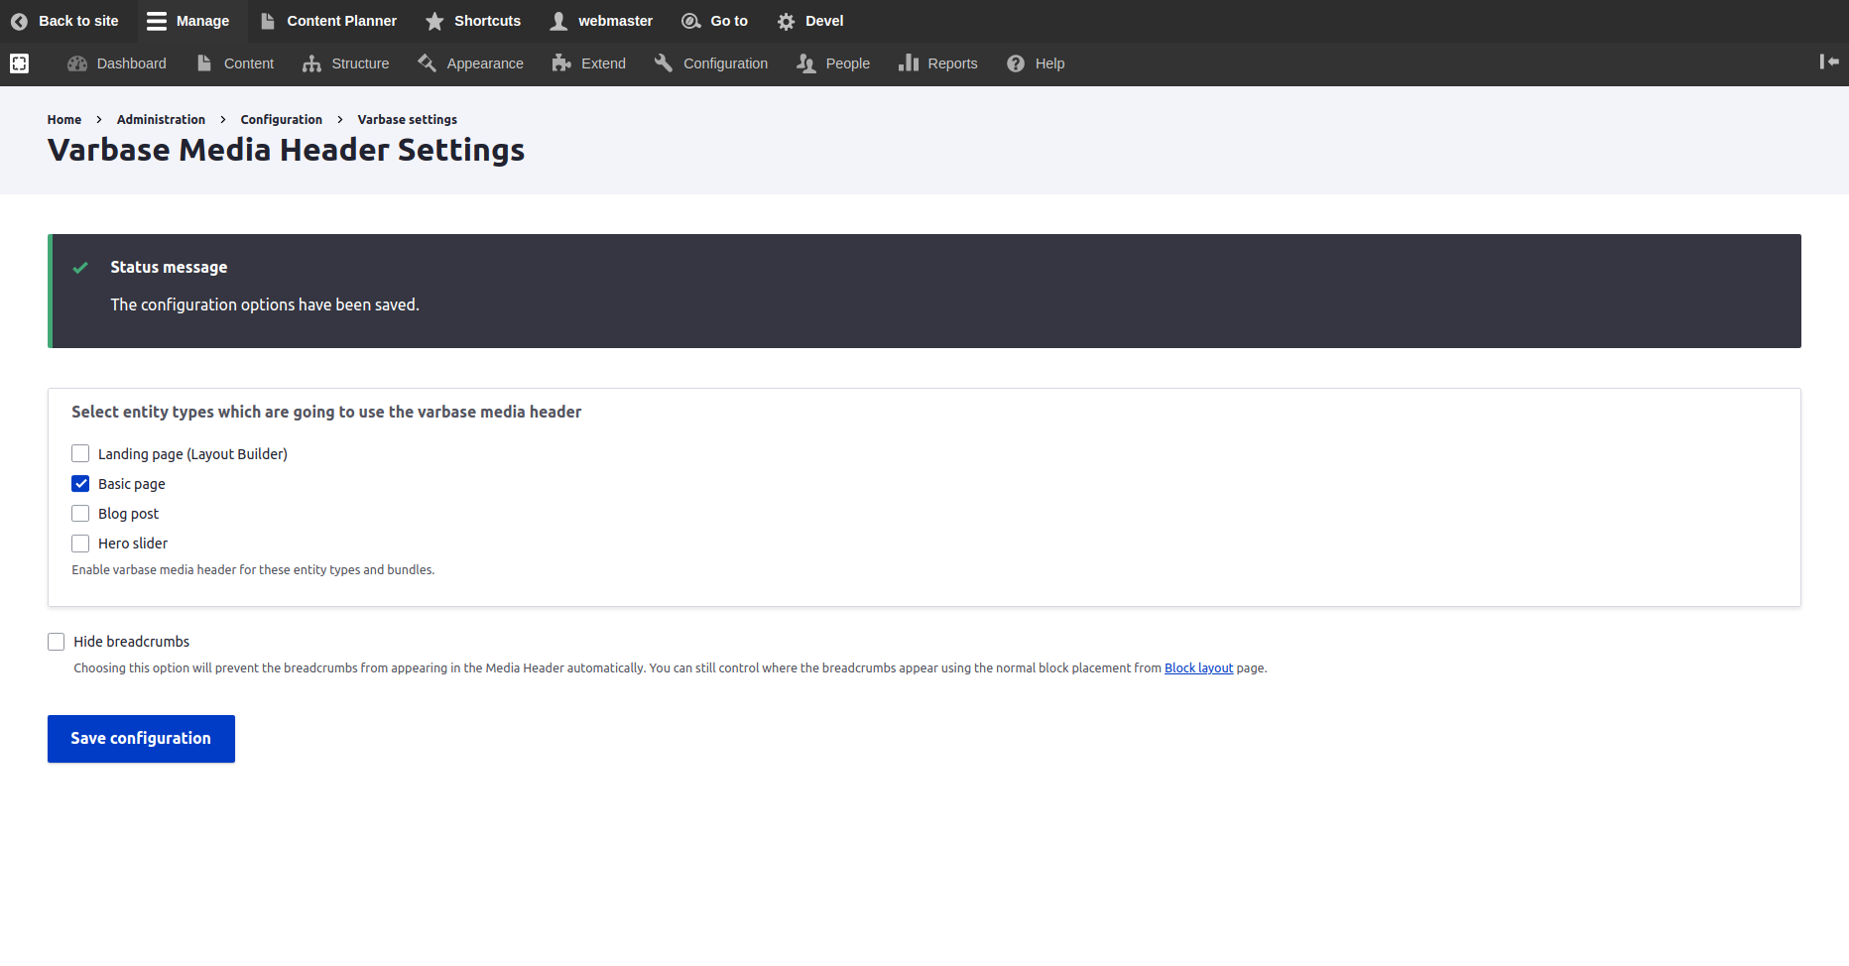This screenshot has width=1849, height=966.
Task: Click the People users icon
Action: pyautogui.click(x=806, y=63)
